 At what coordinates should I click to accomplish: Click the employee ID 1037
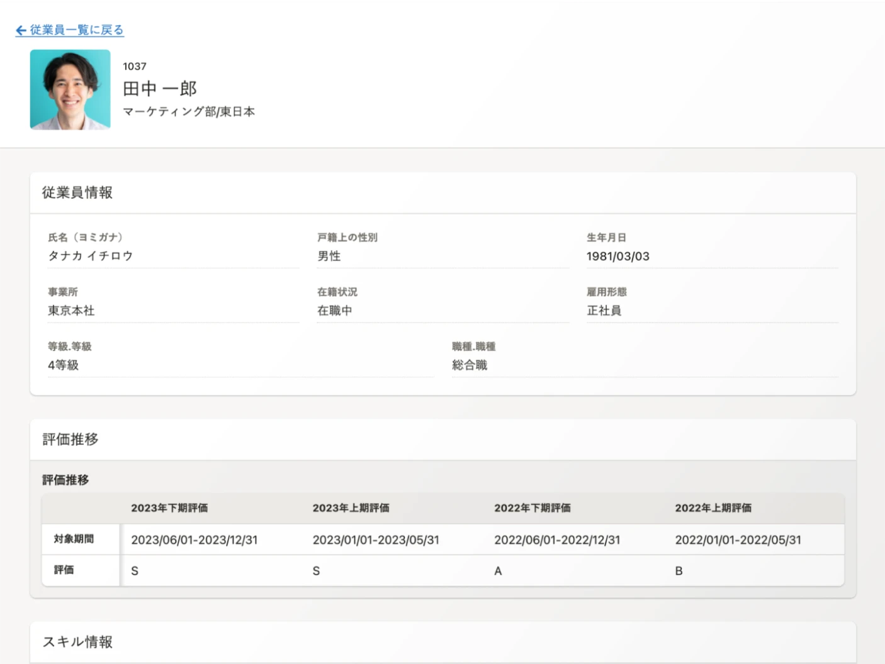[x=135, y=66]
